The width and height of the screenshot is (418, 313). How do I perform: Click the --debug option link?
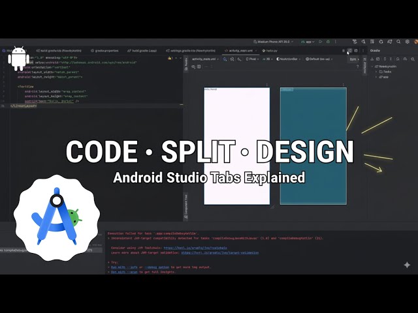click(x=157, y=267)
